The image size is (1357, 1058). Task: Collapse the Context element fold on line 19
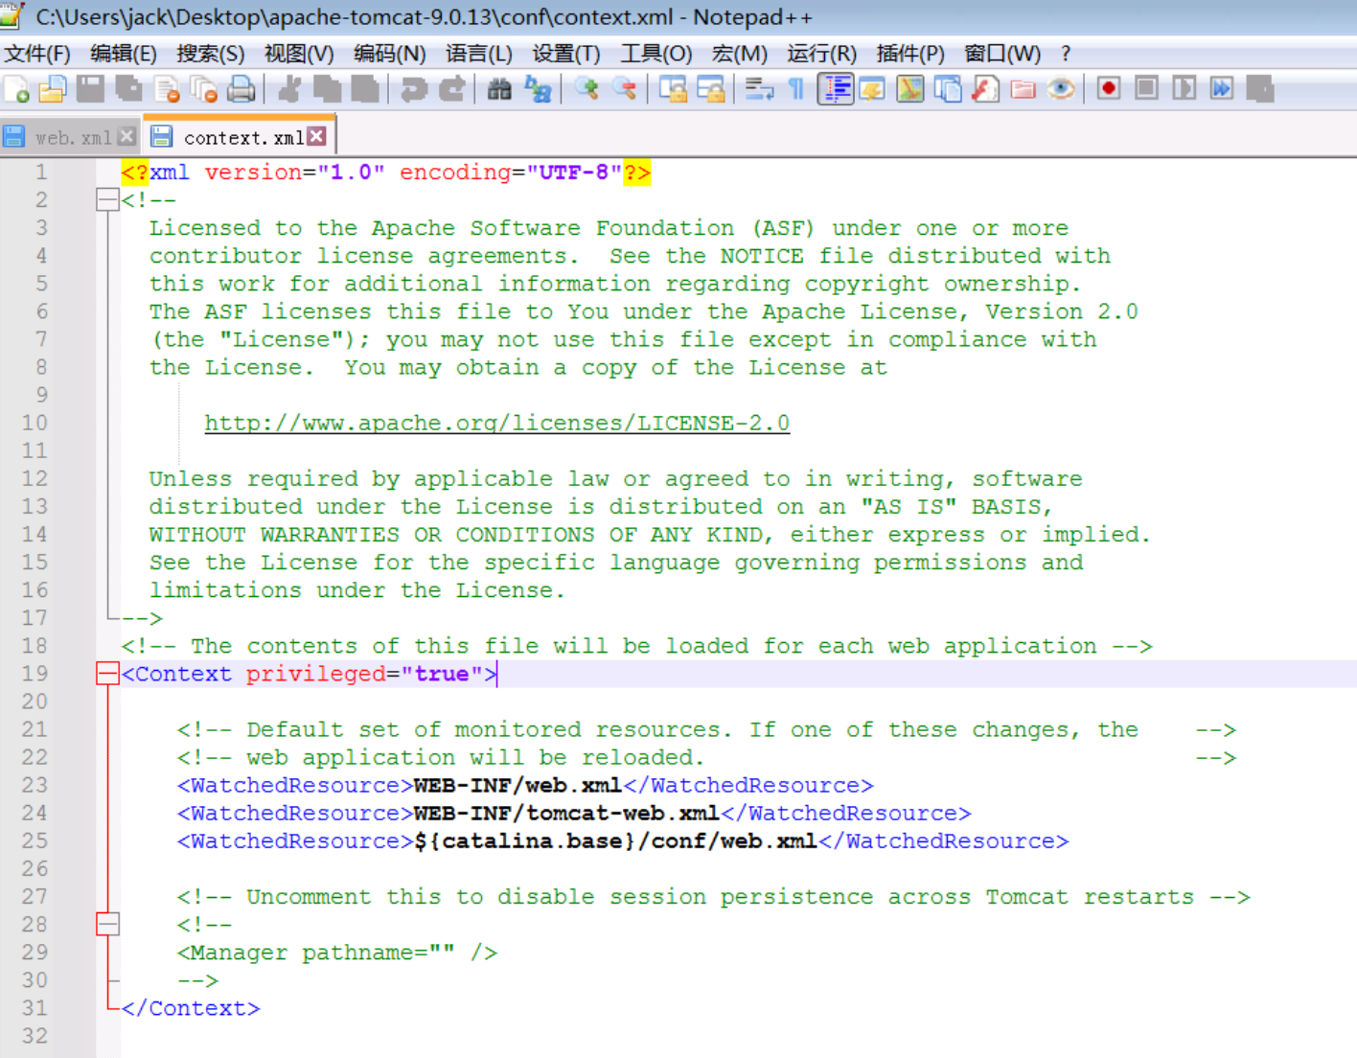tap(107, 674)
